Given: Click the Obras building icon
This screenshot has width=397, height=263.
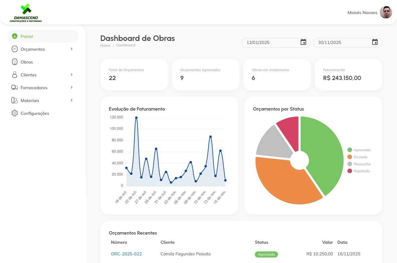Looking at the screenshot, I should pos(15,62).
